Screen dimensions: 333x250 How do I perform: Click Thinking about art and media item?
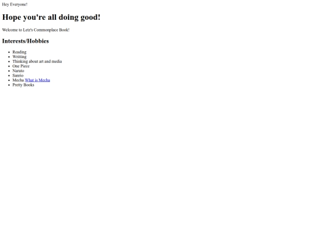(37, 62)
